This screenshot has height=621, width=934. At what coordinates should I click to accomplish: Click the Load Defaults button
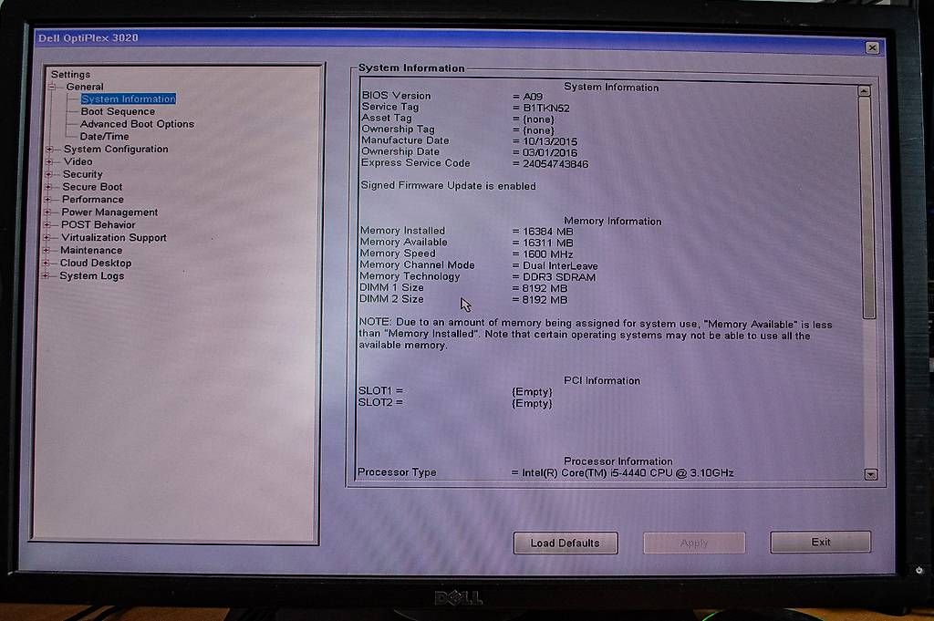566,543
